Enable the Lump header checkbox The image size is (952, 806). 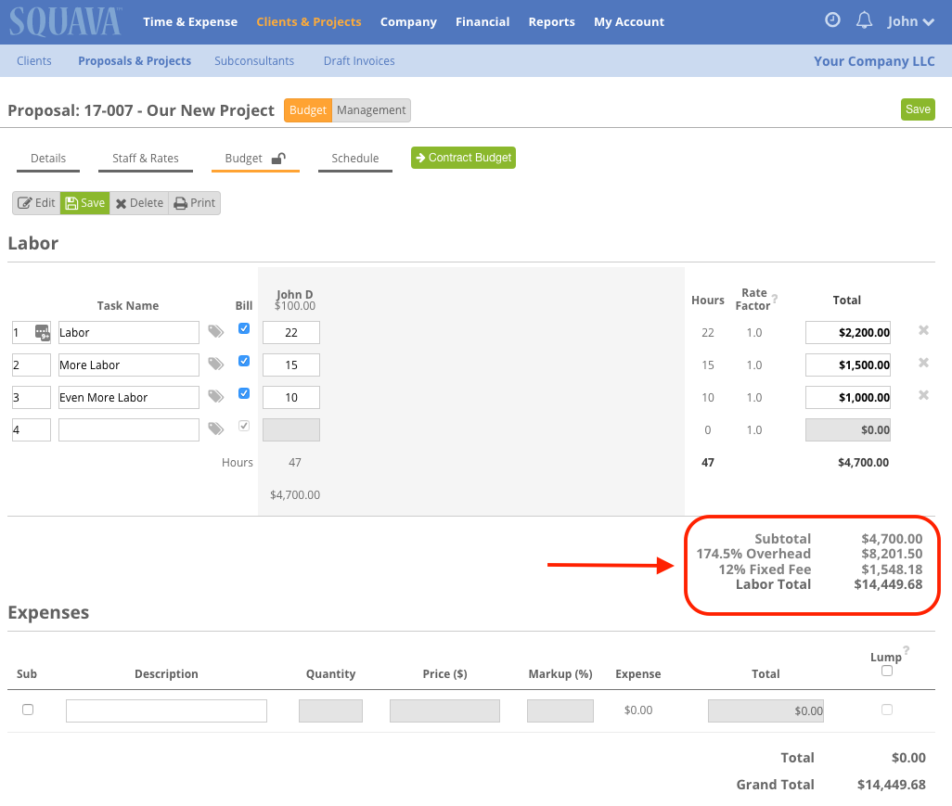887,671
